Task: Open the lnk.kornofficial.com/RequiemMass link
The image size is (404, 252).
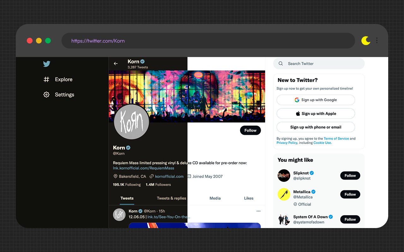Action: tap(144, 168)
